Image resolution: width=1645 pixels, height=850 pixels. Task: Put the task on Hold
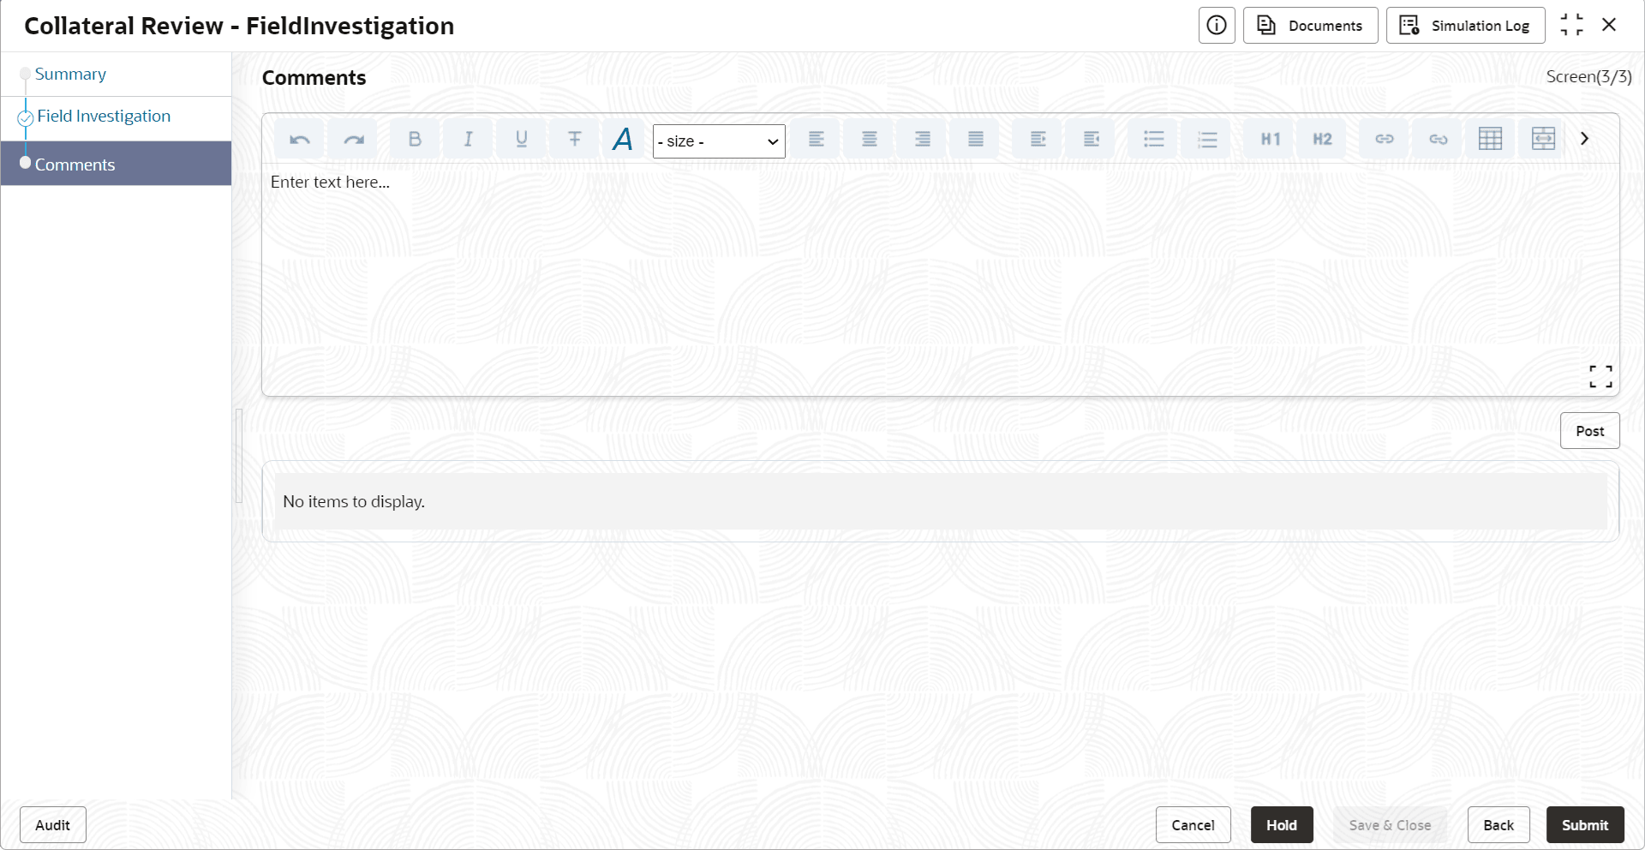pyautogui.click(x=1282, y=825)
